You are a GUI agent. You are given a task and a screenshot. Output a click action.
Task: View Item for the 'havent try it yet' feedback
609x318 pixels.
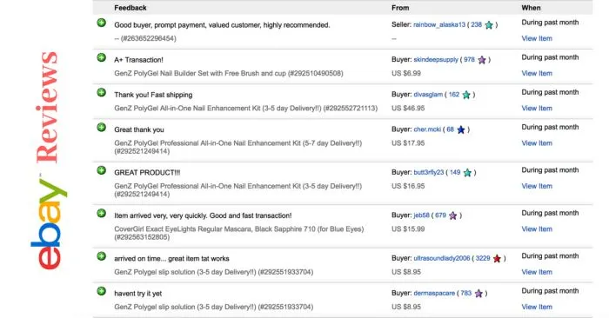[537, 308]
